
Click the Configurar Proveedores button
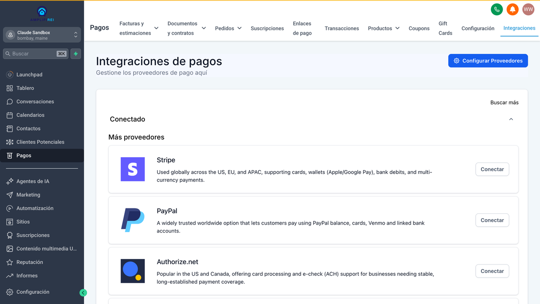coord(488,61)
